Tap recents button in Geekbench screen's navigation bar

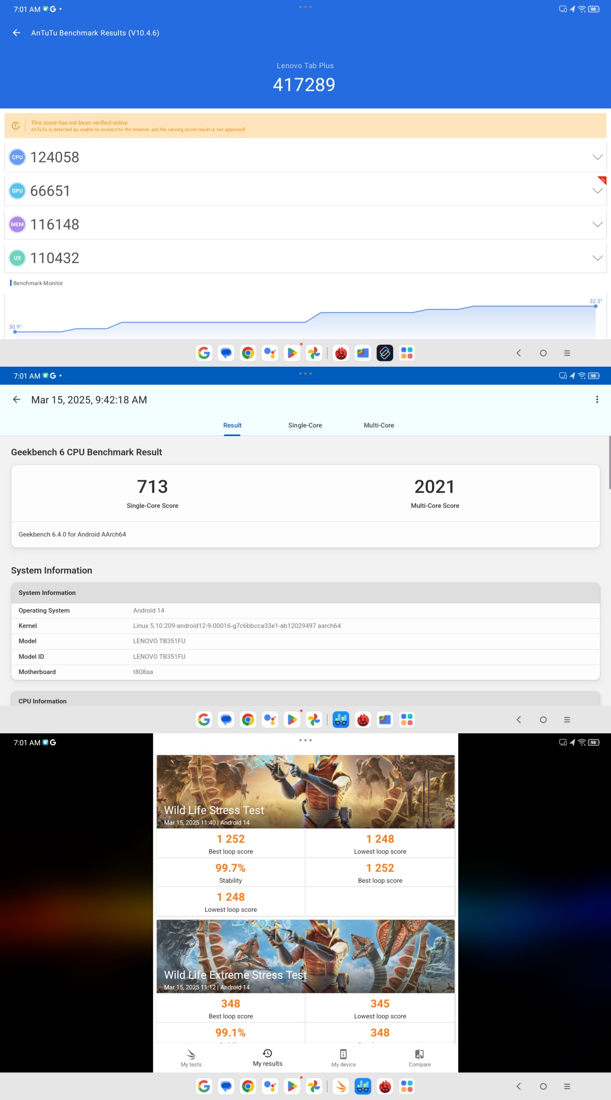pyautogui.click(x=567, y=719)
